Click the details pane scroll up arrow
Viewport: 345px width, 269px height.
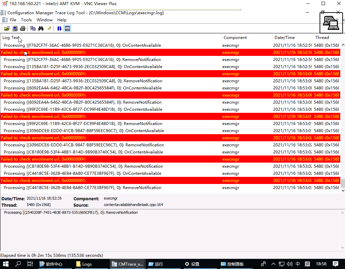342,213
